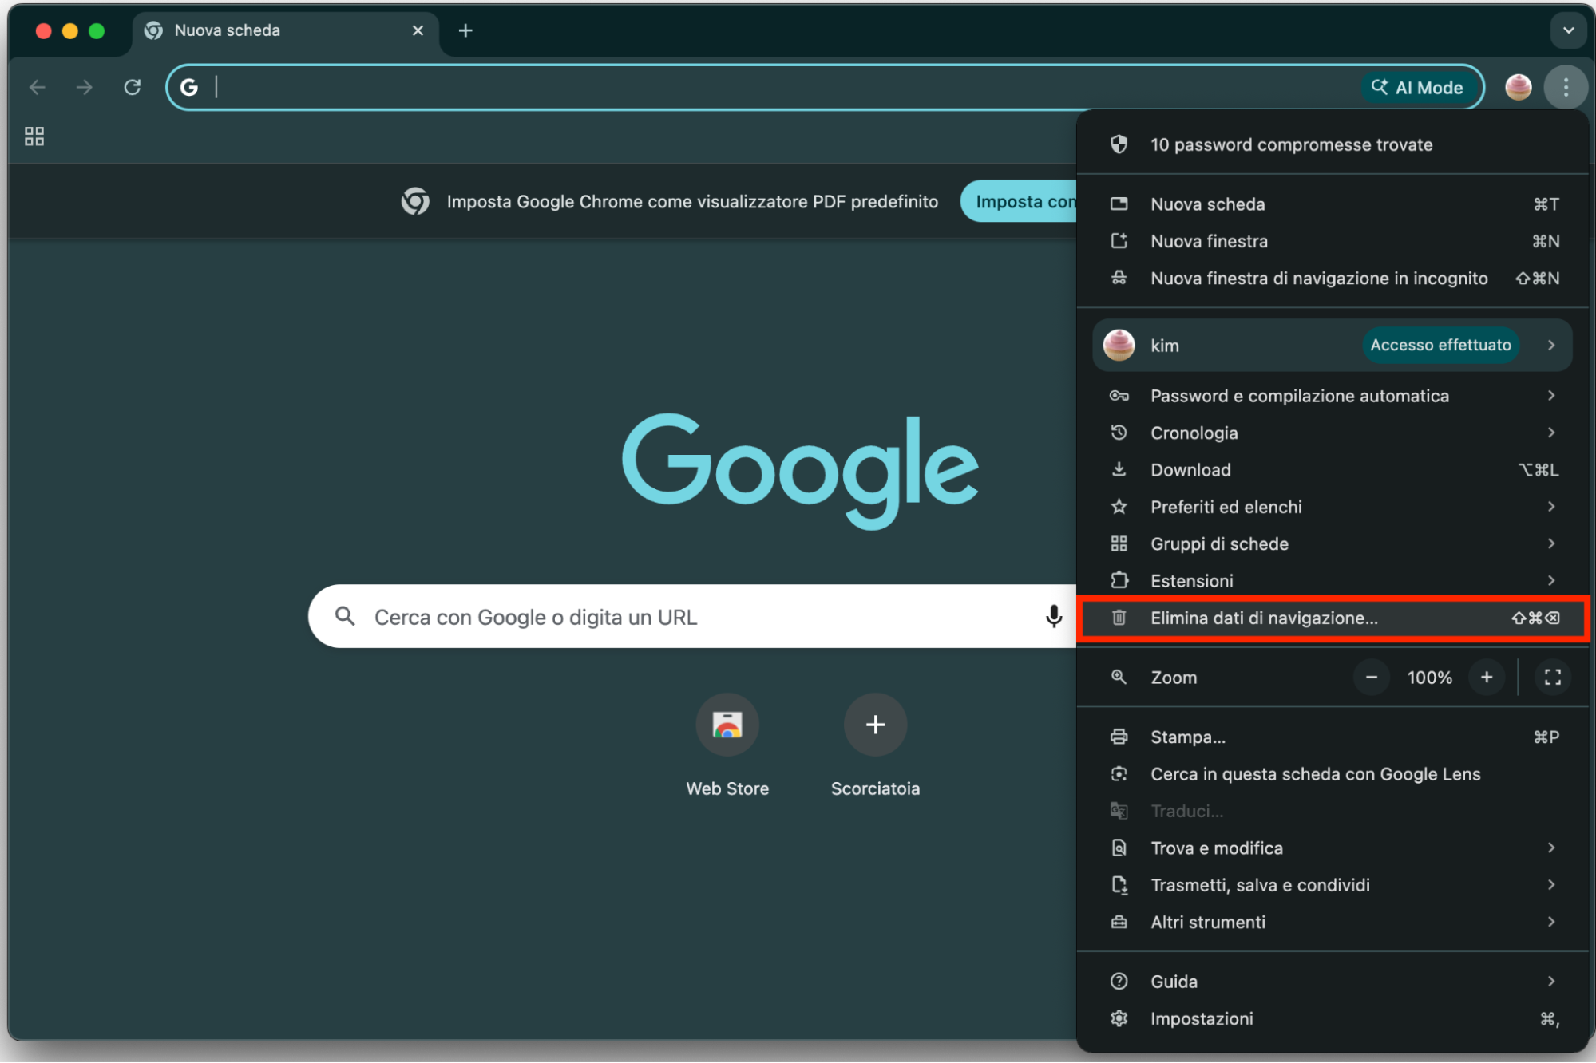Open the profile avatar in toolbar
The image size is (1596, 1063).
click(x=1518, y=87)
